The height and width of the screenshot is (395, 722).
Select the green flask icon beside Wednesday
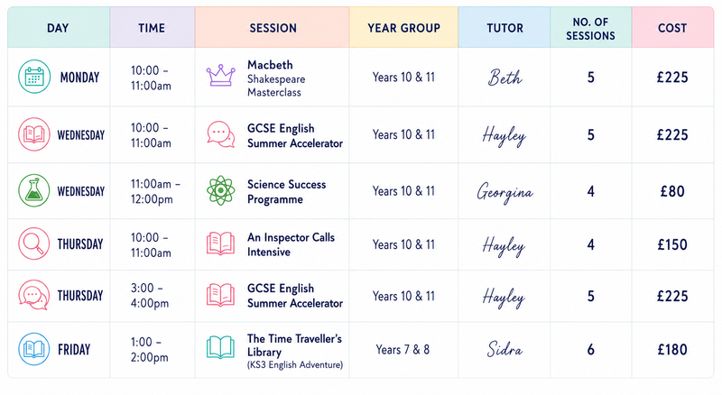coord(34,190)
